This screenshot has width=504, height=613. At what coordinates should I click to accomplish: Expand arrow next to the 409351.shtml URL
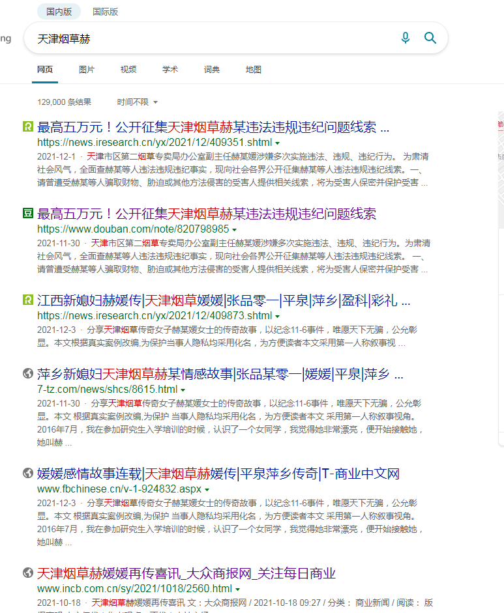tap(278, 143)
